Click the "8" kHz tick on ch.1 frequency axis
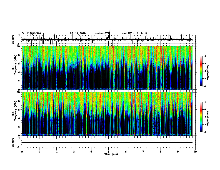 click(x=19, y=55)
